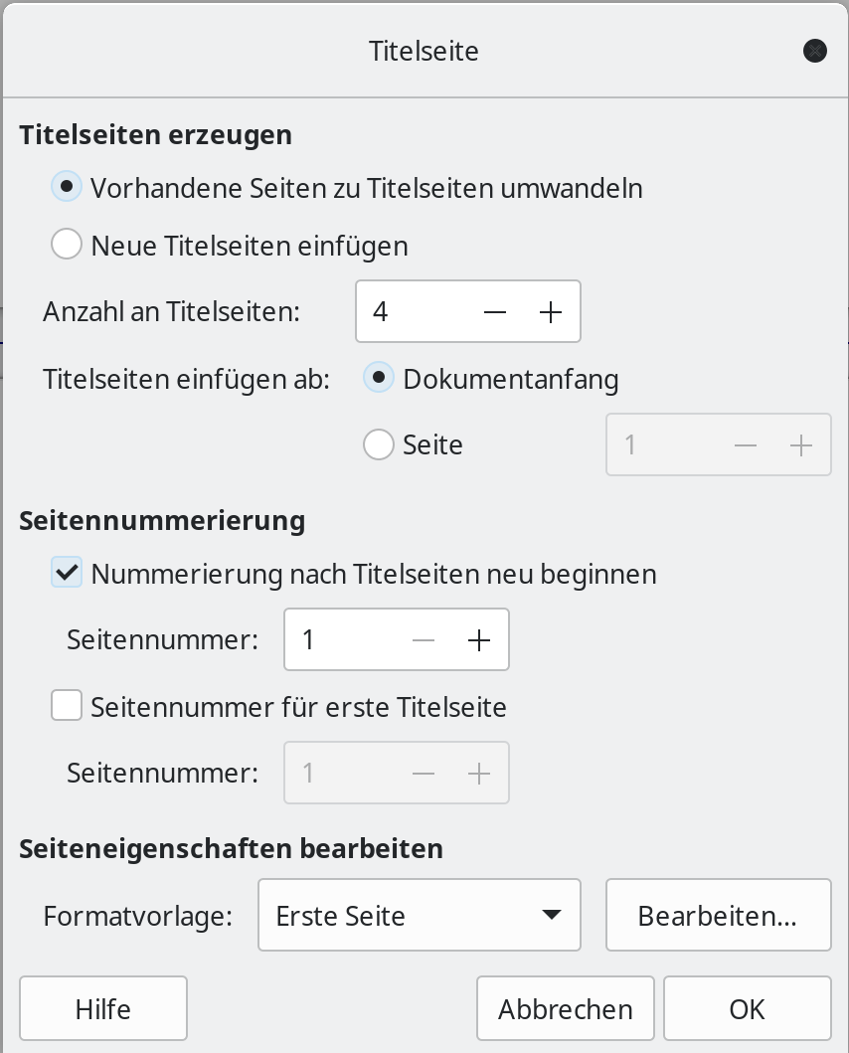
Task: Select the Seite radio button
Action: [x=379, y=443]
